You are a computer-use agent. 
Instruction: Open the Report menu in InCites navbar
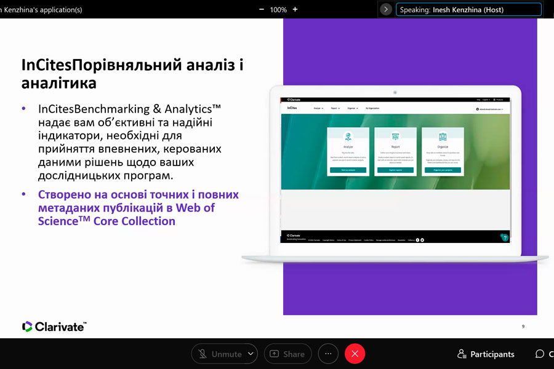click(335, 108)
